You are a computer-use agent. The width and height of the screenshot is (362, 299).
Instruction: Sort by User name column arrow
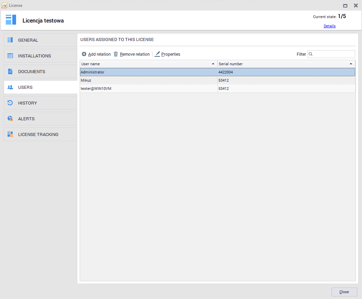pyautogui.click(x=213, y=64)
